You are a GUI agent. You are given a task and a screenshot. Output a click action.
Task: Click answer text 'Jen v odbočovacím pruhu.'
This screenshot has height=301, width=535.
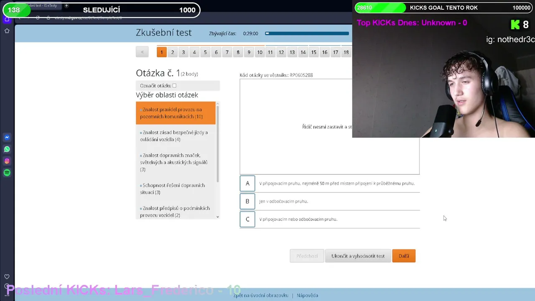283,201
